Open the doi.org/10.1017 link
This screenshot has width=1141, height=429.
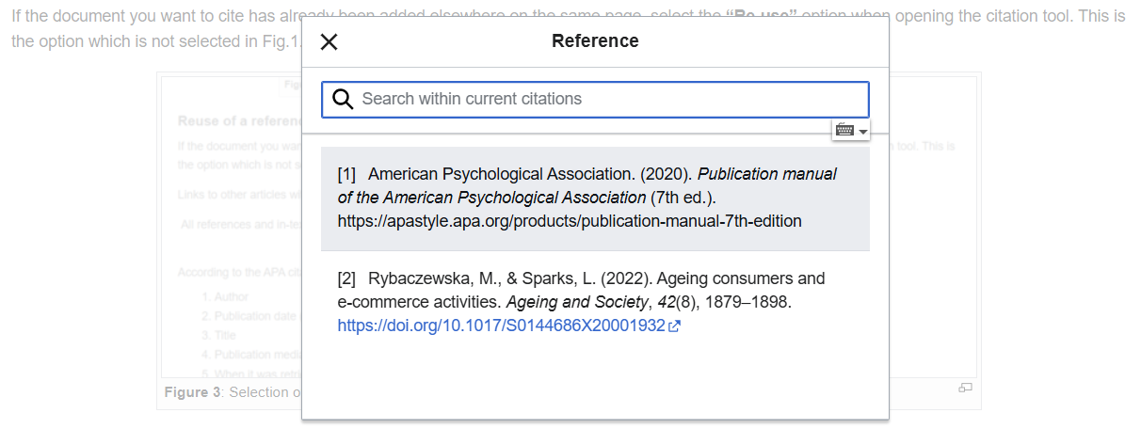click(501, 326)
